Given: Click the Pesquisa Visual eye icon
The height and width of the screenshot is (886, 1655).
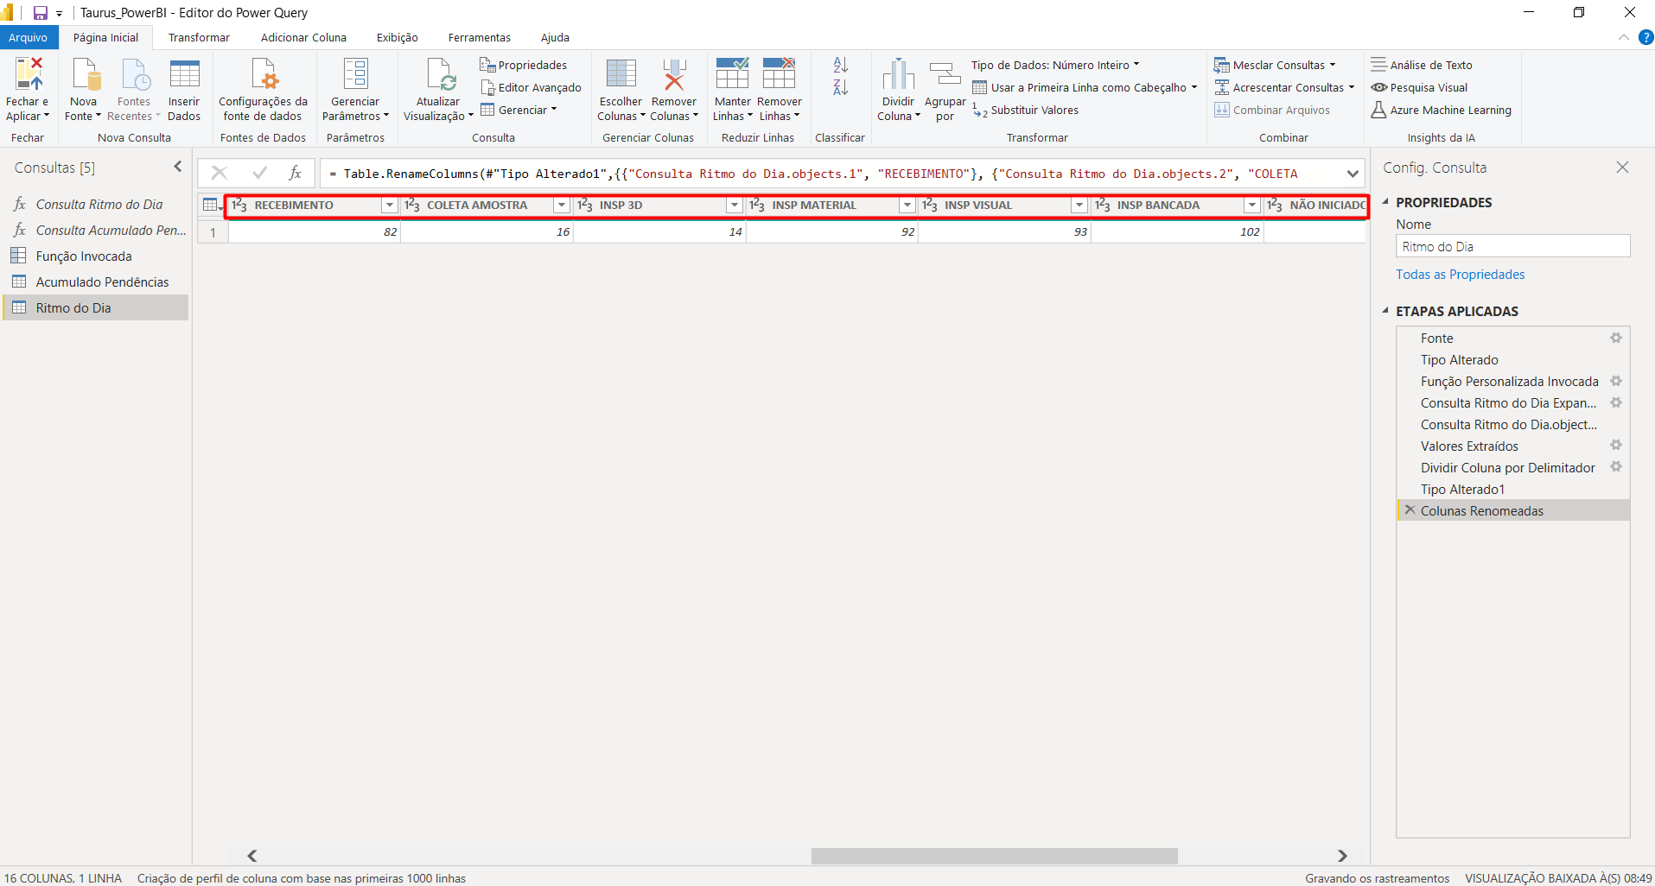Looking at the screenshot, I should point(1379,87).
